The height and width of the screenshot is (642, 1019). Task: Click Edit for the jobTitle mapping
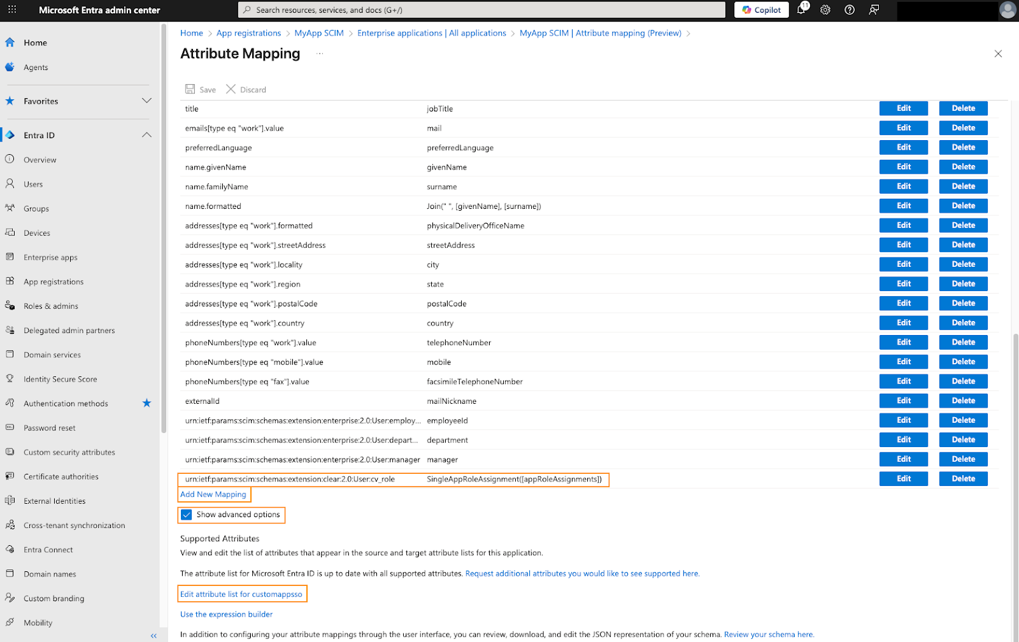tap(904, 108)
